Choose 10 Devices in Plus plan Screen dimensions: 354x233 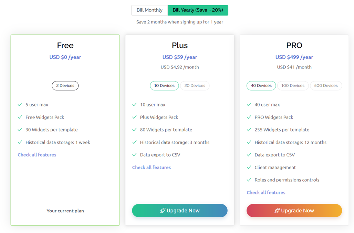tap(164, 86)
